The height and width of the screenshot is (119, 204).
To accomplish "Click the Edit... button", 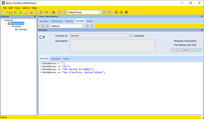I will [x=186, y=50].
